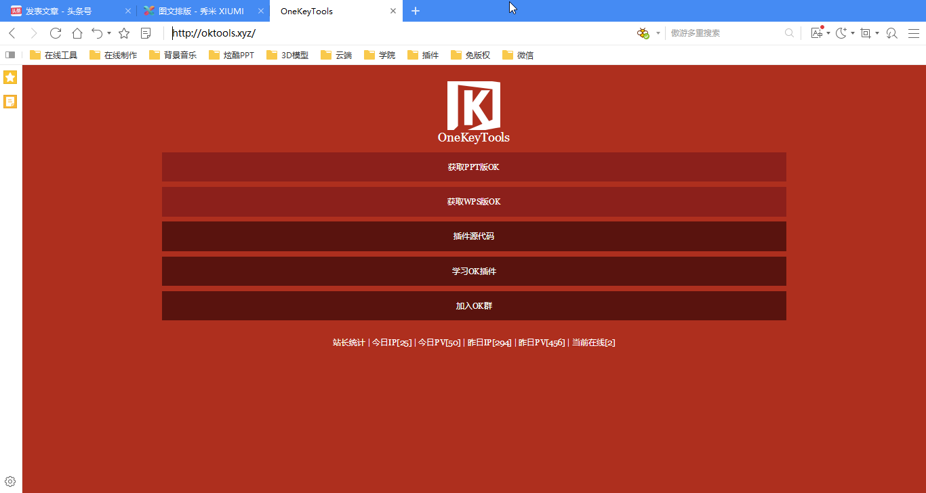Image resolution: width=926 pixels, height=493 pixels.
Task: Click the 当前在线[2] statistic
Action: (593, 343)
